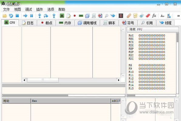Click disassembly scroll right arrow

(118, 80)
